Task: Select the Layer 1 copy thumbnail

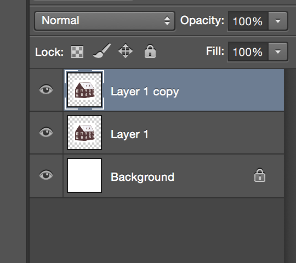Action: 84,90
